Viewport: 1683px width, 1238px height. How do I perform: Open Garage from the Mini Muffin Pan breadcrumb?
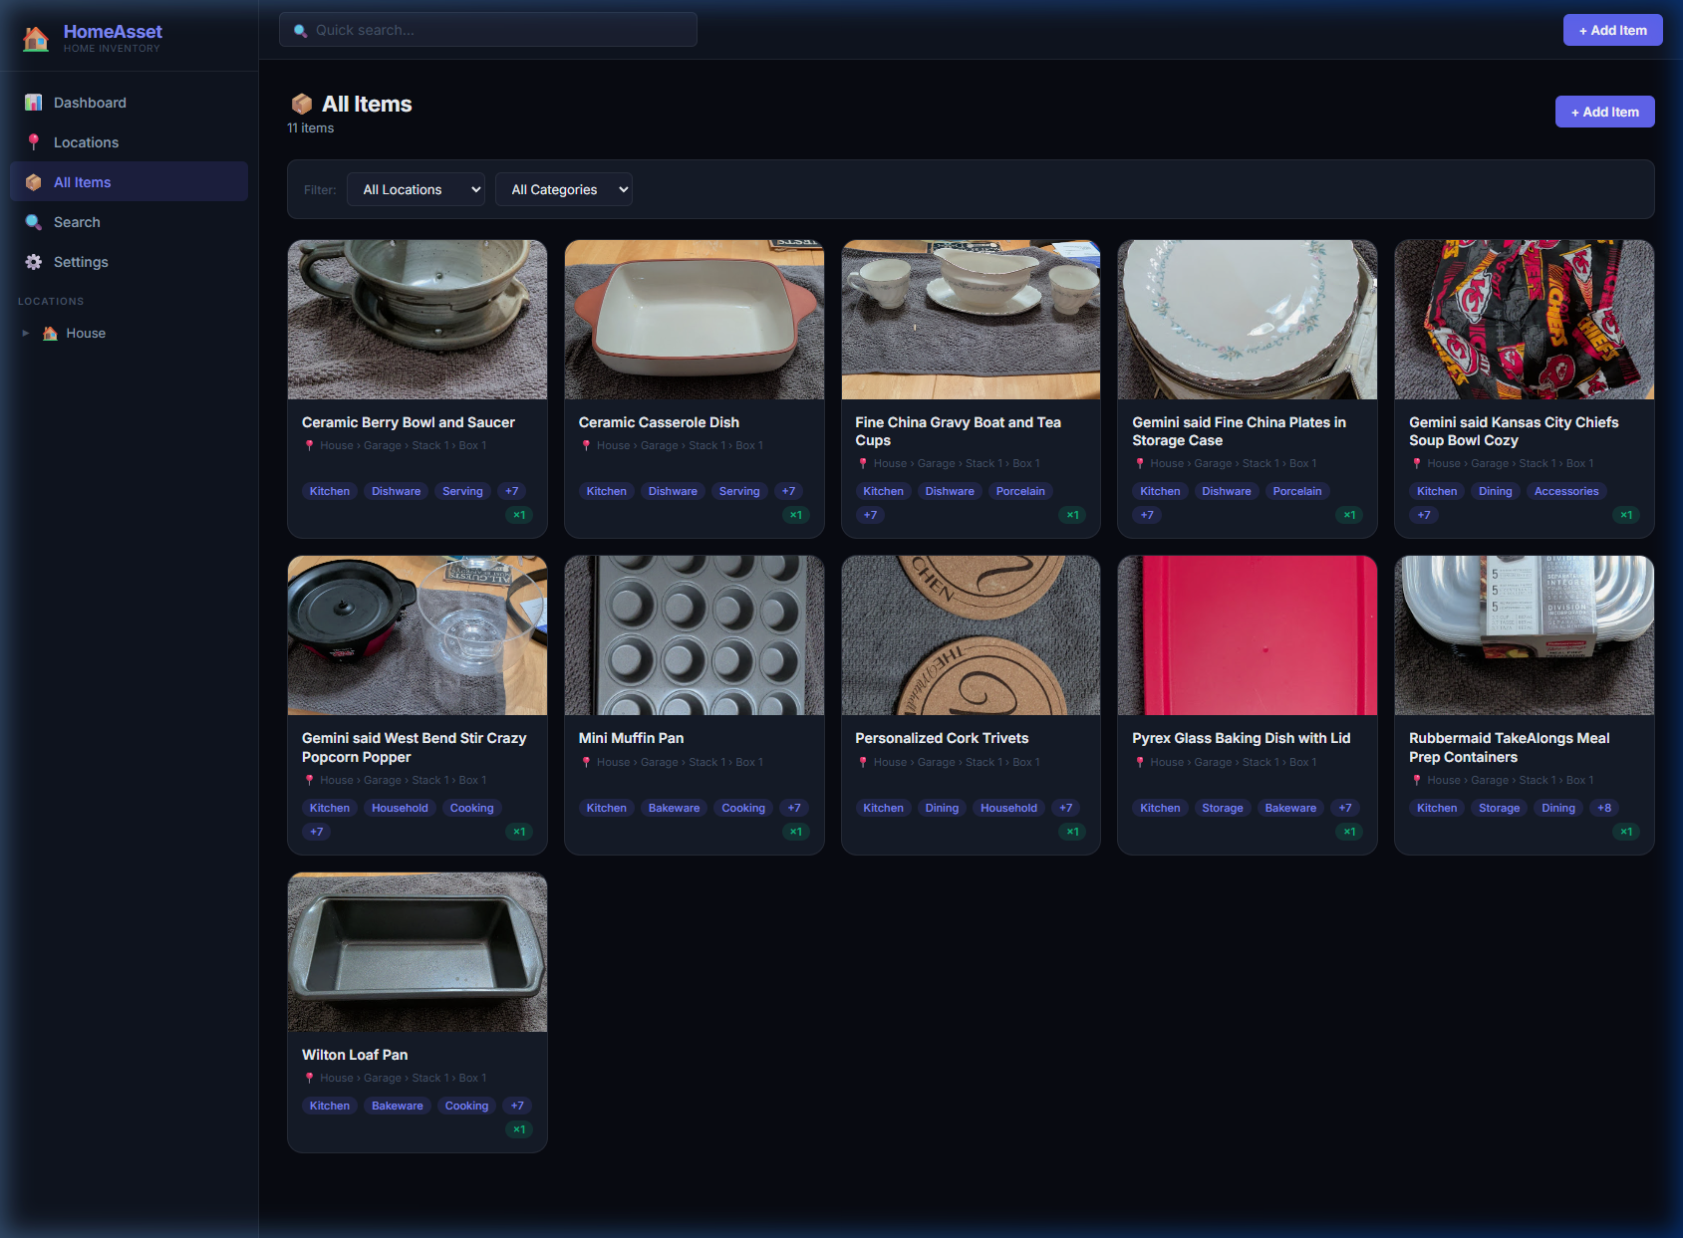[x=659, y=761]
